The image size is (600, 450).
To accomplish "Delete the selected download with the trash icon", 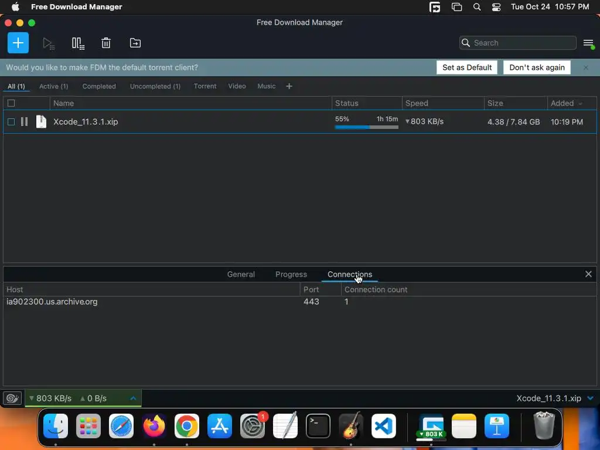I will click(106, 43).
